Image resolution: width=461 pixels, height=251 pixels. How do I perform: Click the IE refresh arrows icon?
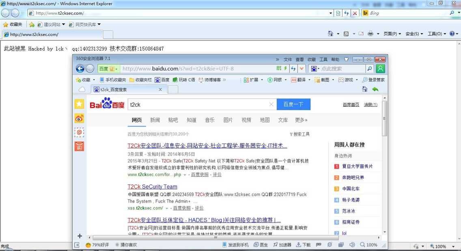pos(346,13)
